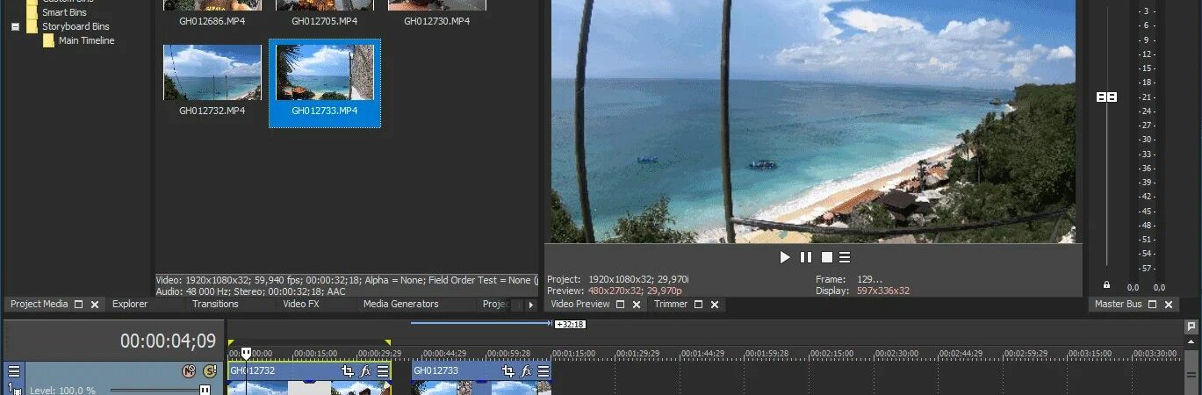Stop the video preview playback

click(x=826, y=257)
